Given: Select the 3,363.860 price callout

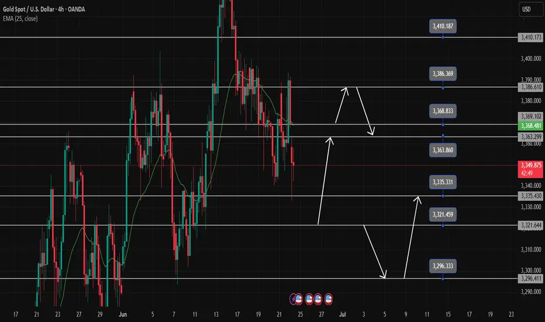Looking at the screenshot, I should point(443,150).
